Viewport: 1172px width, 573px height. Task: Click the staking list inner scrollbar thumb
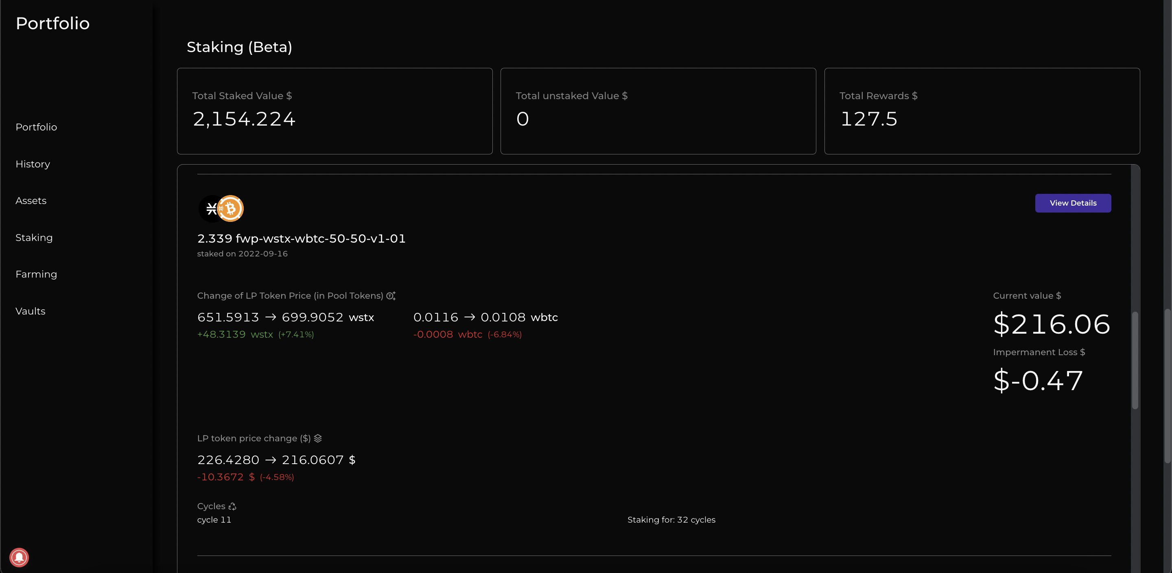(1135, 360)
